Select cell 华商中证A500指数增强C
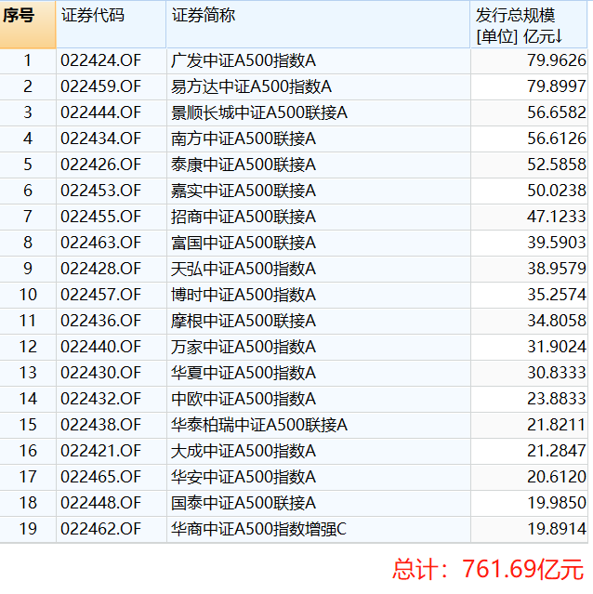The image size is (593, 594). pyautogui.click(x=318, y=529)
